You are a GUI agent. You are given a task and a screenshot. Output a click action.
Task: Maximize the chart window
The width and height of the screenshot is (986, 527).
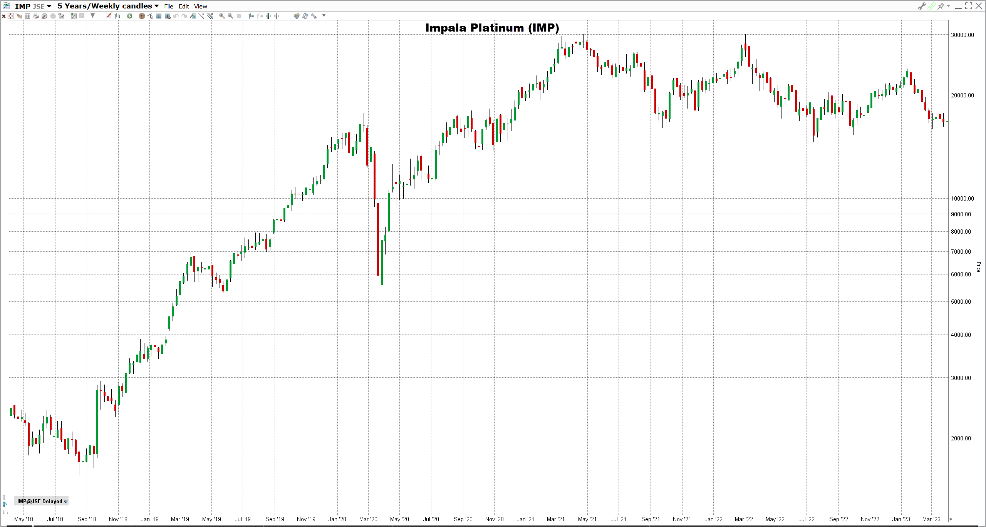click(969, 6)
